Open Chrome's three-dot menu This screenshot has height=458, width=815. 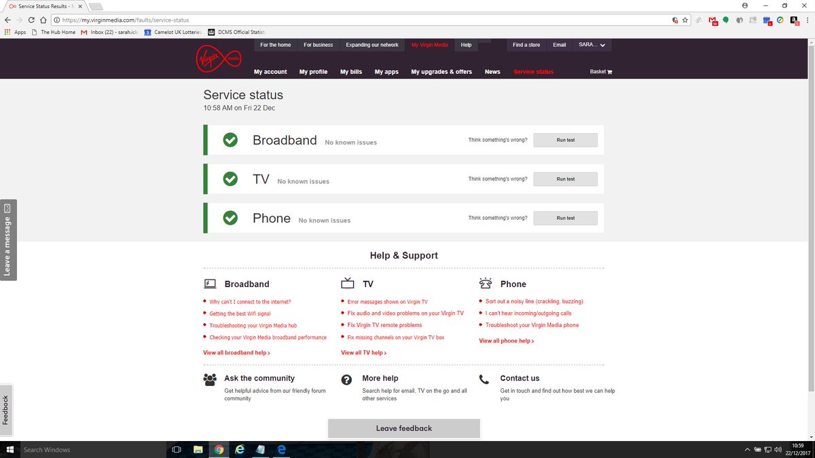[807, 20]
